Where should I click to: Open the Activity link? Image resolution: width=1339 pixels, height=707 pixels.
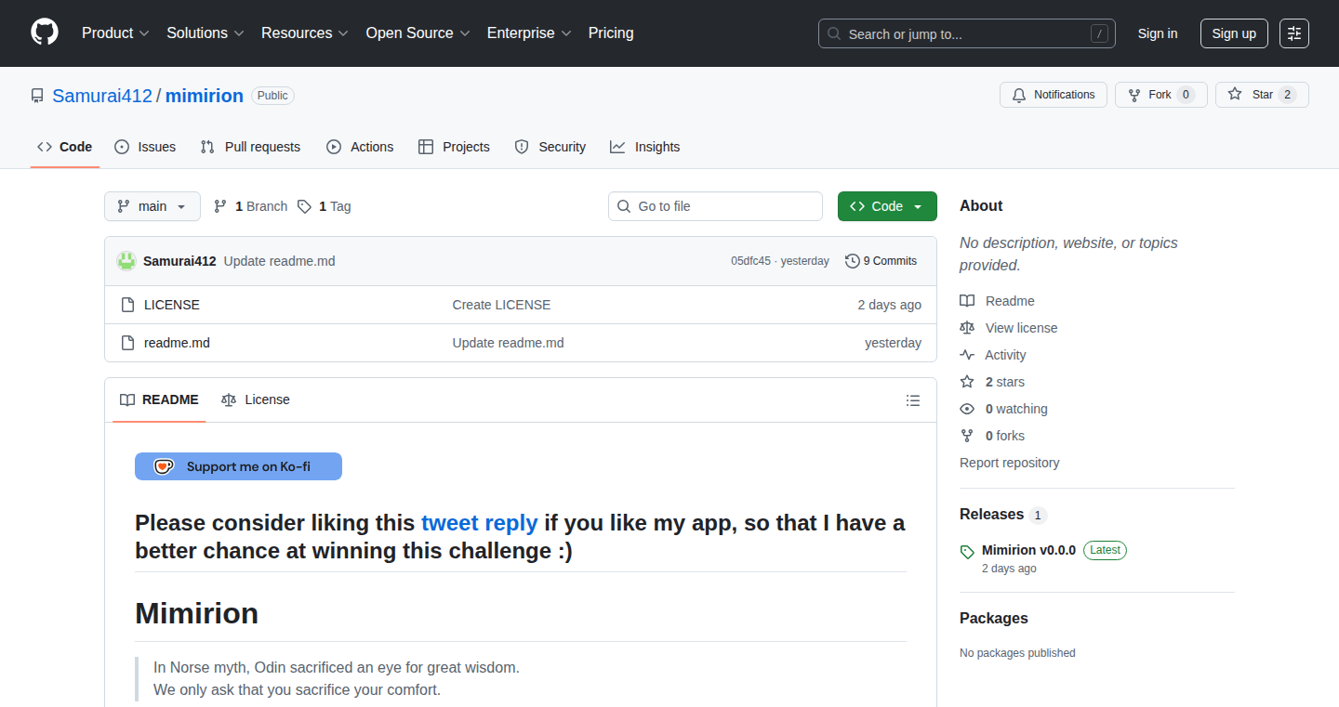pos(993,355)
